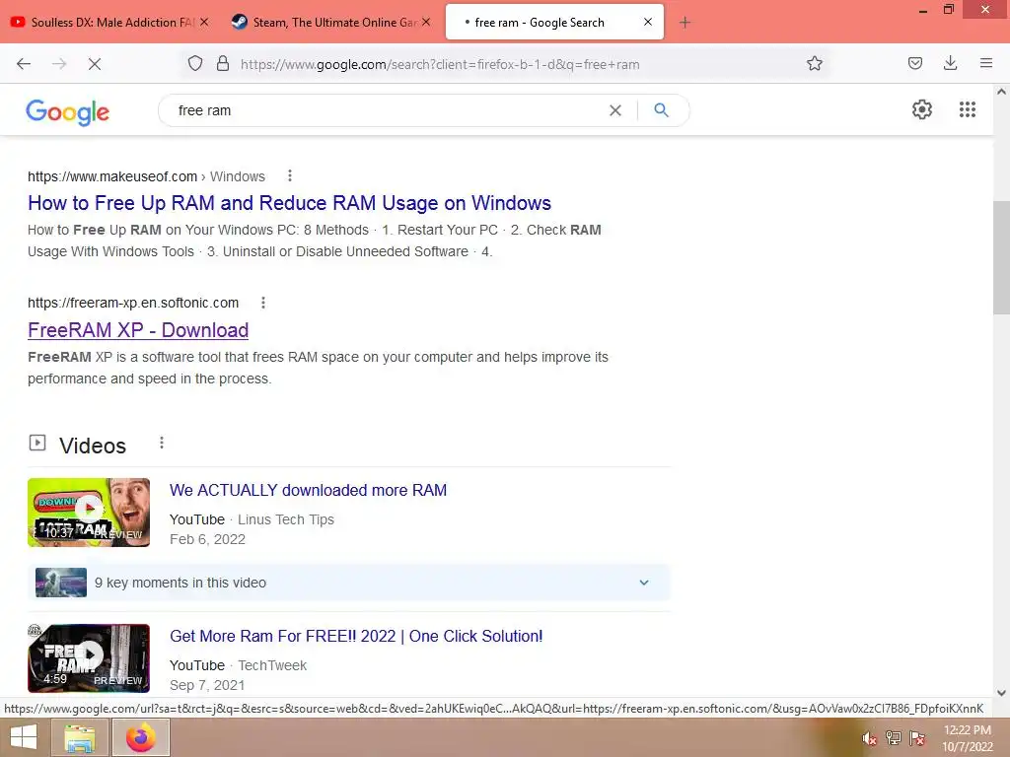Click the page vertical scrollbar thumb
This screenshot has width=1010, height=757.
coord(1001,257)
